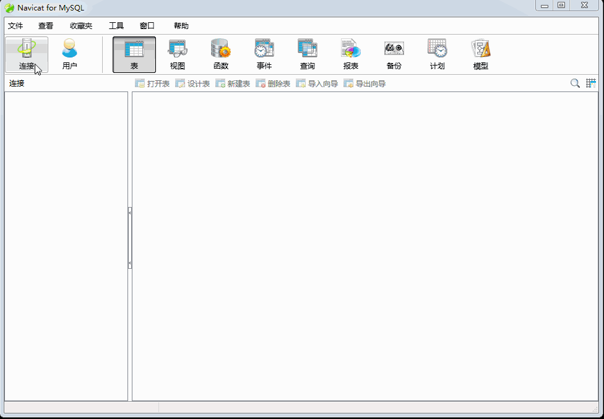Open the 事件 (Event) section
The image size is (604, 419).
tap(264, 54)
